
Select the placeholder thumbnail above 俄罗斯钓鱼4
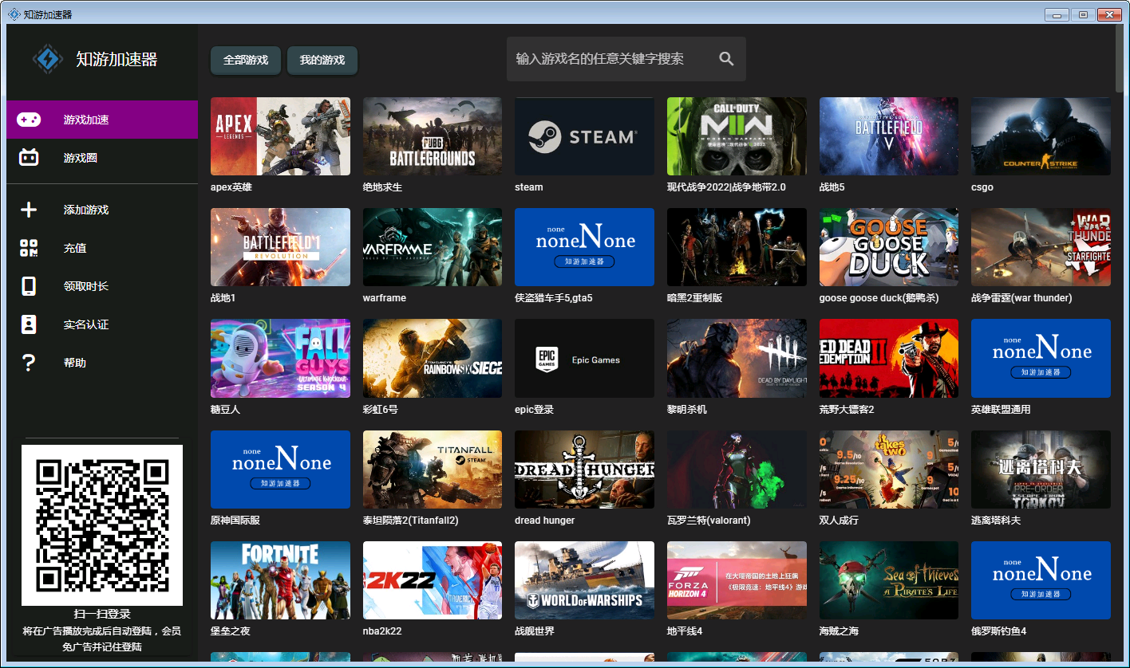coord(1041,580)
